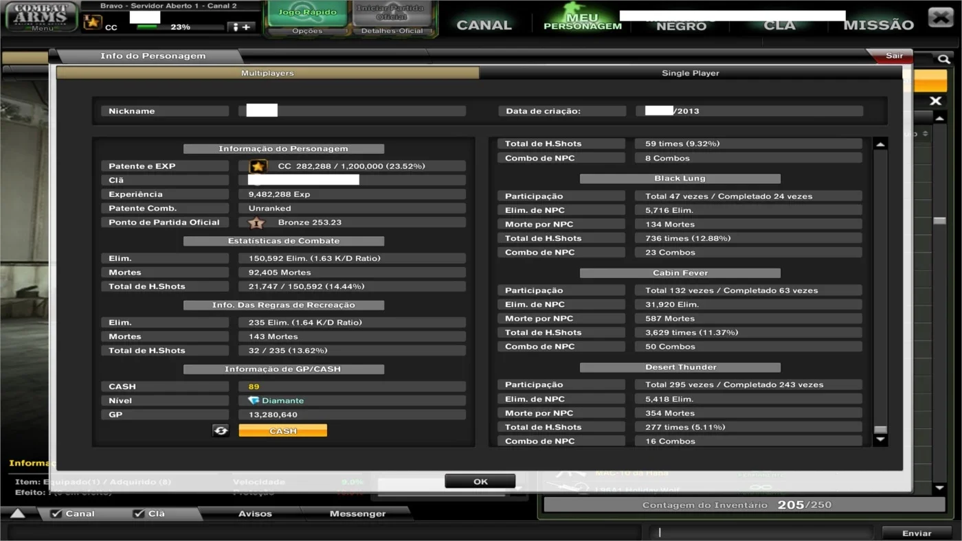Click the magnifier search icon
This screenshot has height=541, width=962.
pyautogui.click(x=944, y=59)
